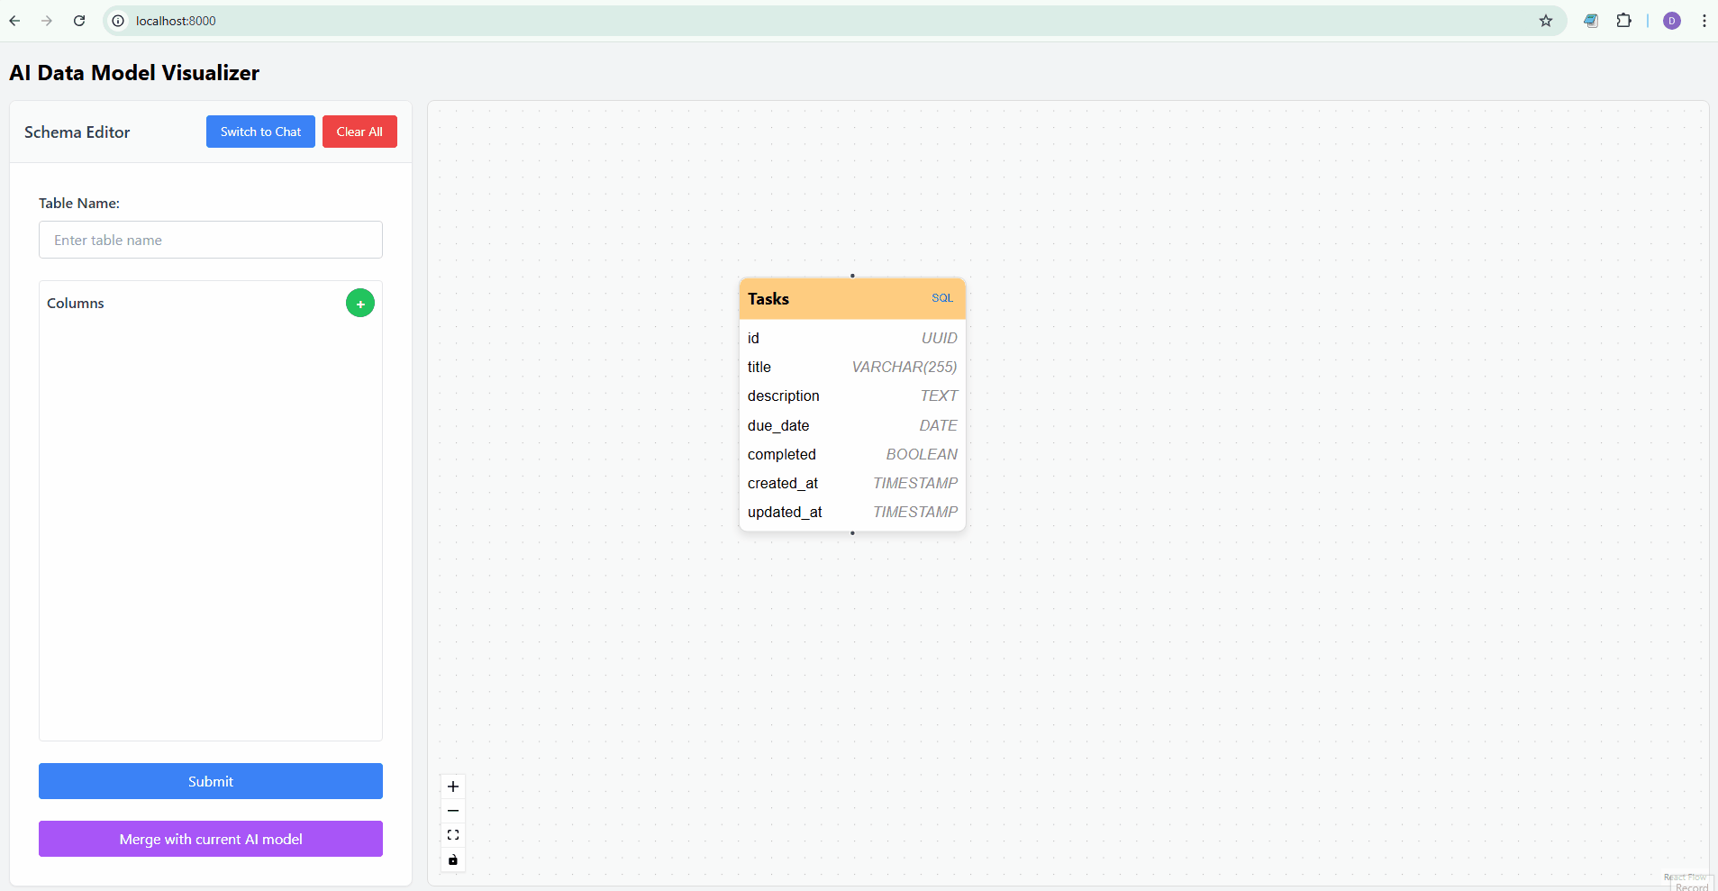
Task: Bookmark this page with the star
Action: tap(1546, 21)
